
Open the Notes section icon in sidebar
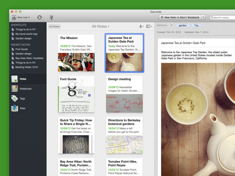click(x=15, y=79)
